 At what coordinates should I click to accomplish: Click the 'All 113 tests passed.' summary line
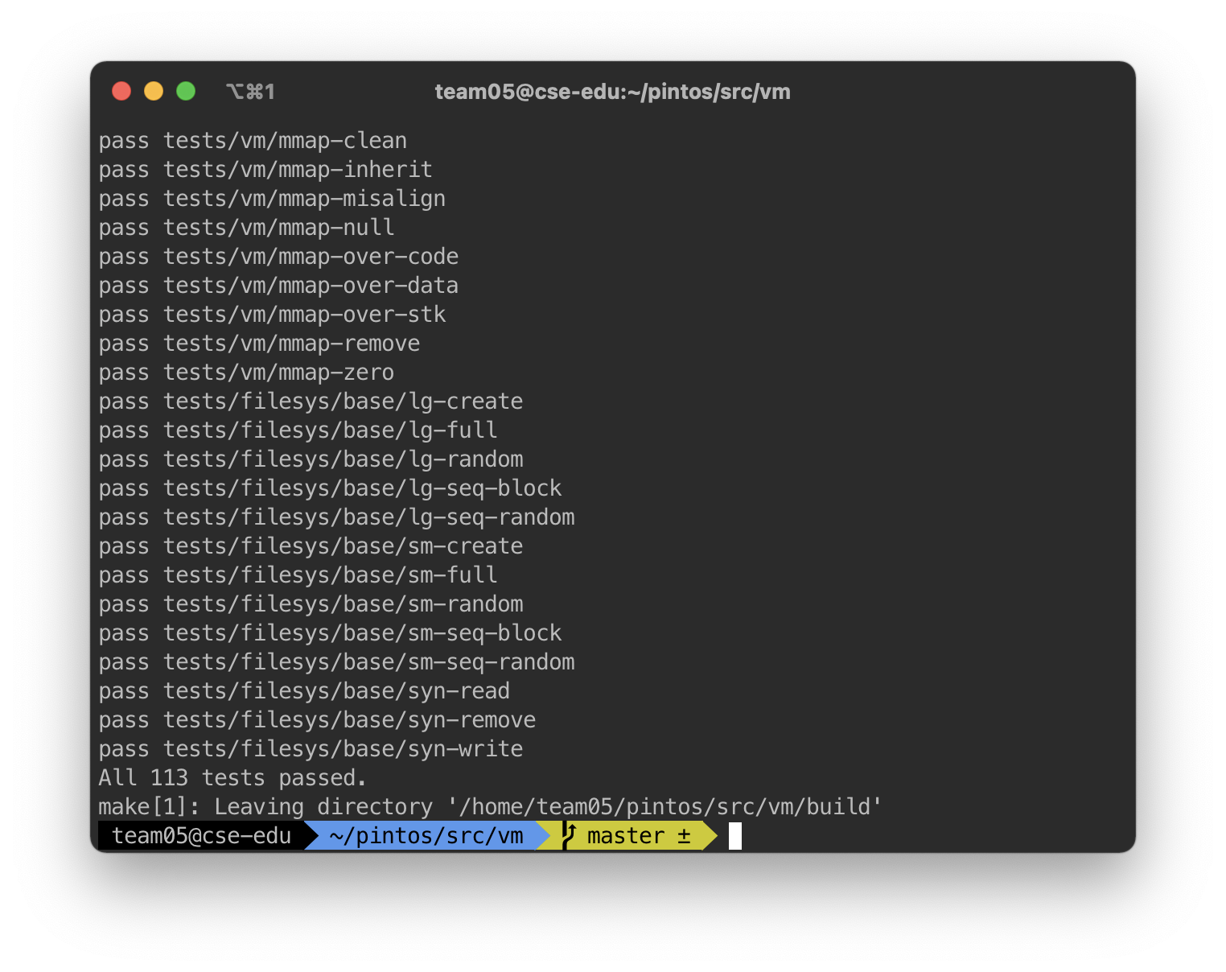pos(232,778)
